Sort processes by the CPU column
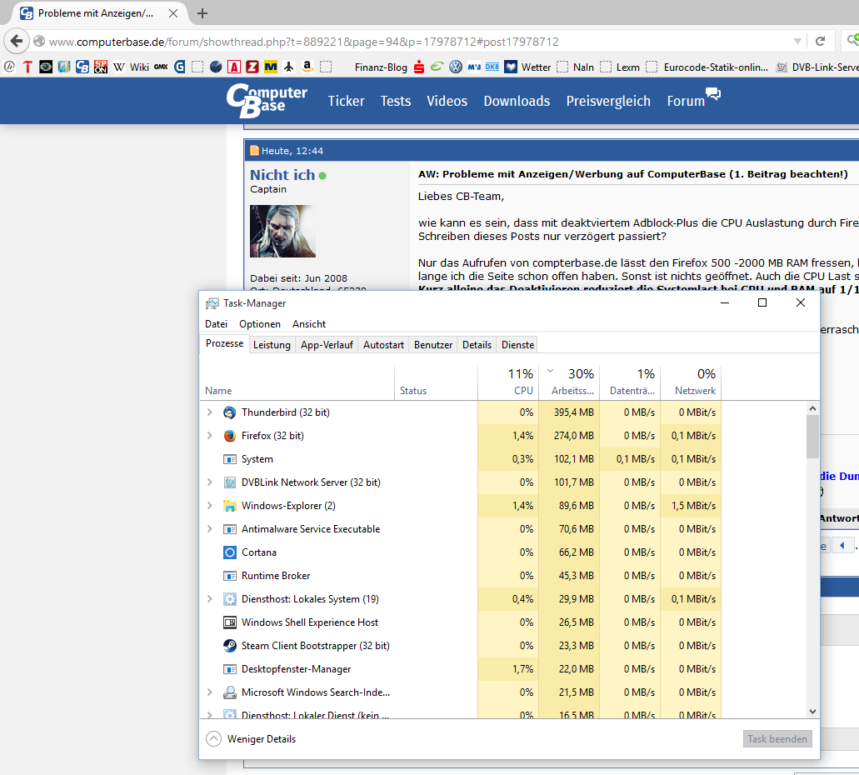Screen dimensions: 859x775 click(x=508, y=382)
